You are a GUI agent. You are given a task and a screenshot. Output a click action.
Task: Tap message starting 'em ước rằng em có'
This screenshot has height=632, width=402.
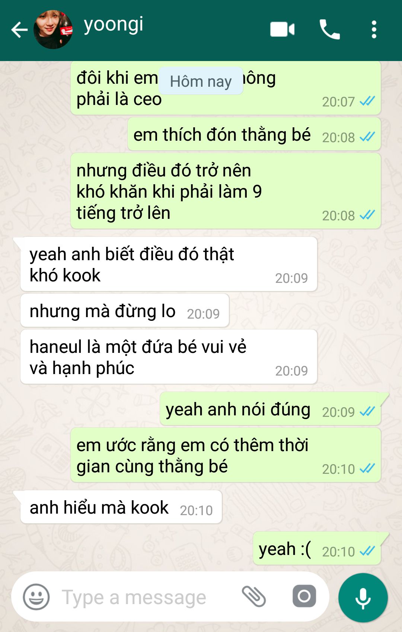pyautogui.click(x=226, y=455)
